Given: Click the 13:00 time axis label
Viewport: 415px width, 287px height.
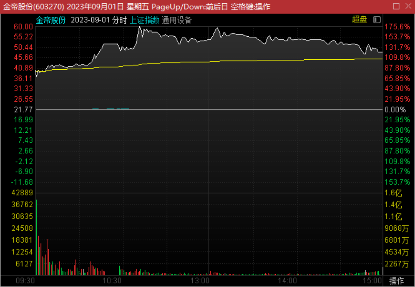Looking at the screenshot, I should (x=200, y=281).
